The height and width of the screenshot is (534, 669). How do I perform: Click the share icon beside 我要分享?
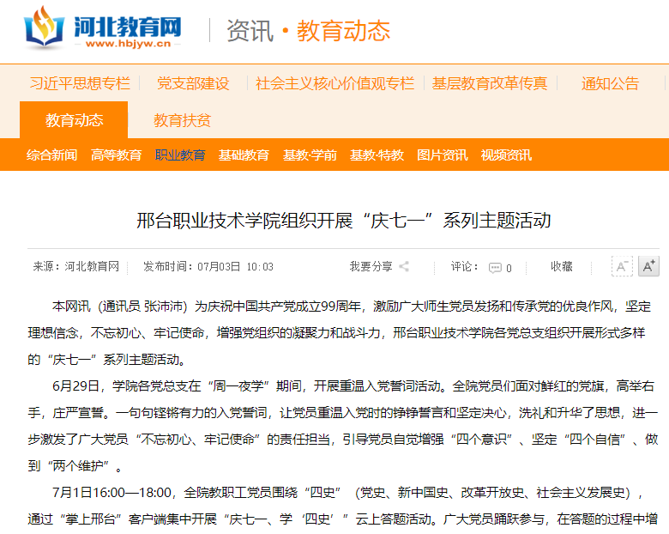pos(404,267)
